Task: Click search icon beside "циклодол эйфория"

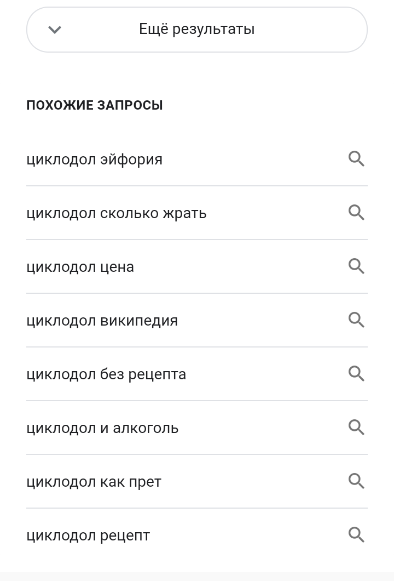Action: (356, 159)
